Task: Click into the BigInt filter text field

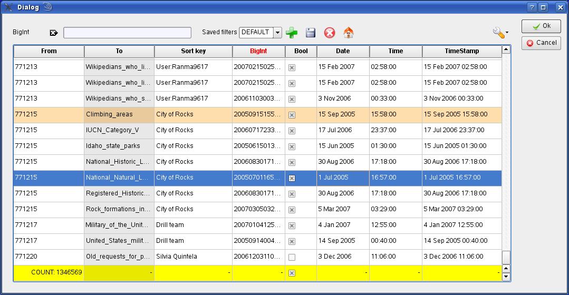Action: pos(128,33)
